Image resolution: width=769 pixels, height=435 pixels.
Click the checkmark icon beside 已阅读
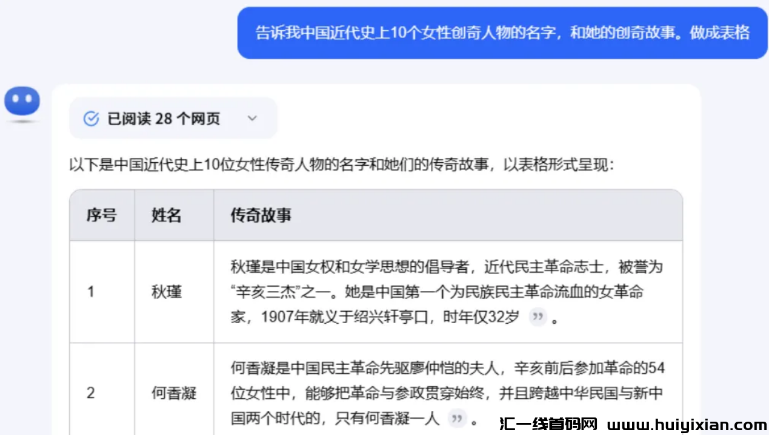pos(91,119)
